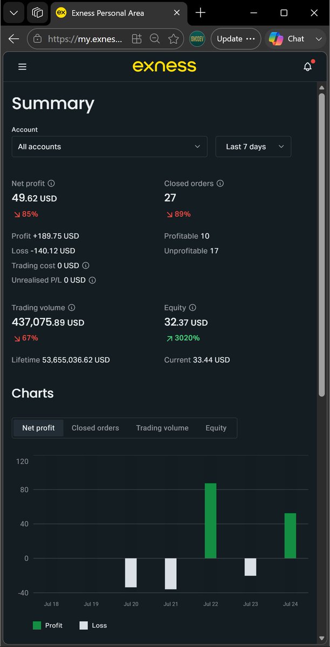Image resolution: width=330 pixels, height=647 pixels.
Task: Toggle the Profit legend item
Action: coord(47,625)
